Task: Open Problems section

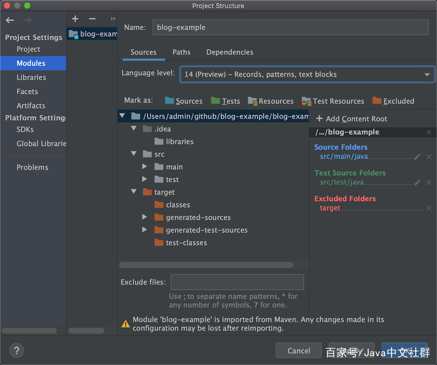Action: 32,167
